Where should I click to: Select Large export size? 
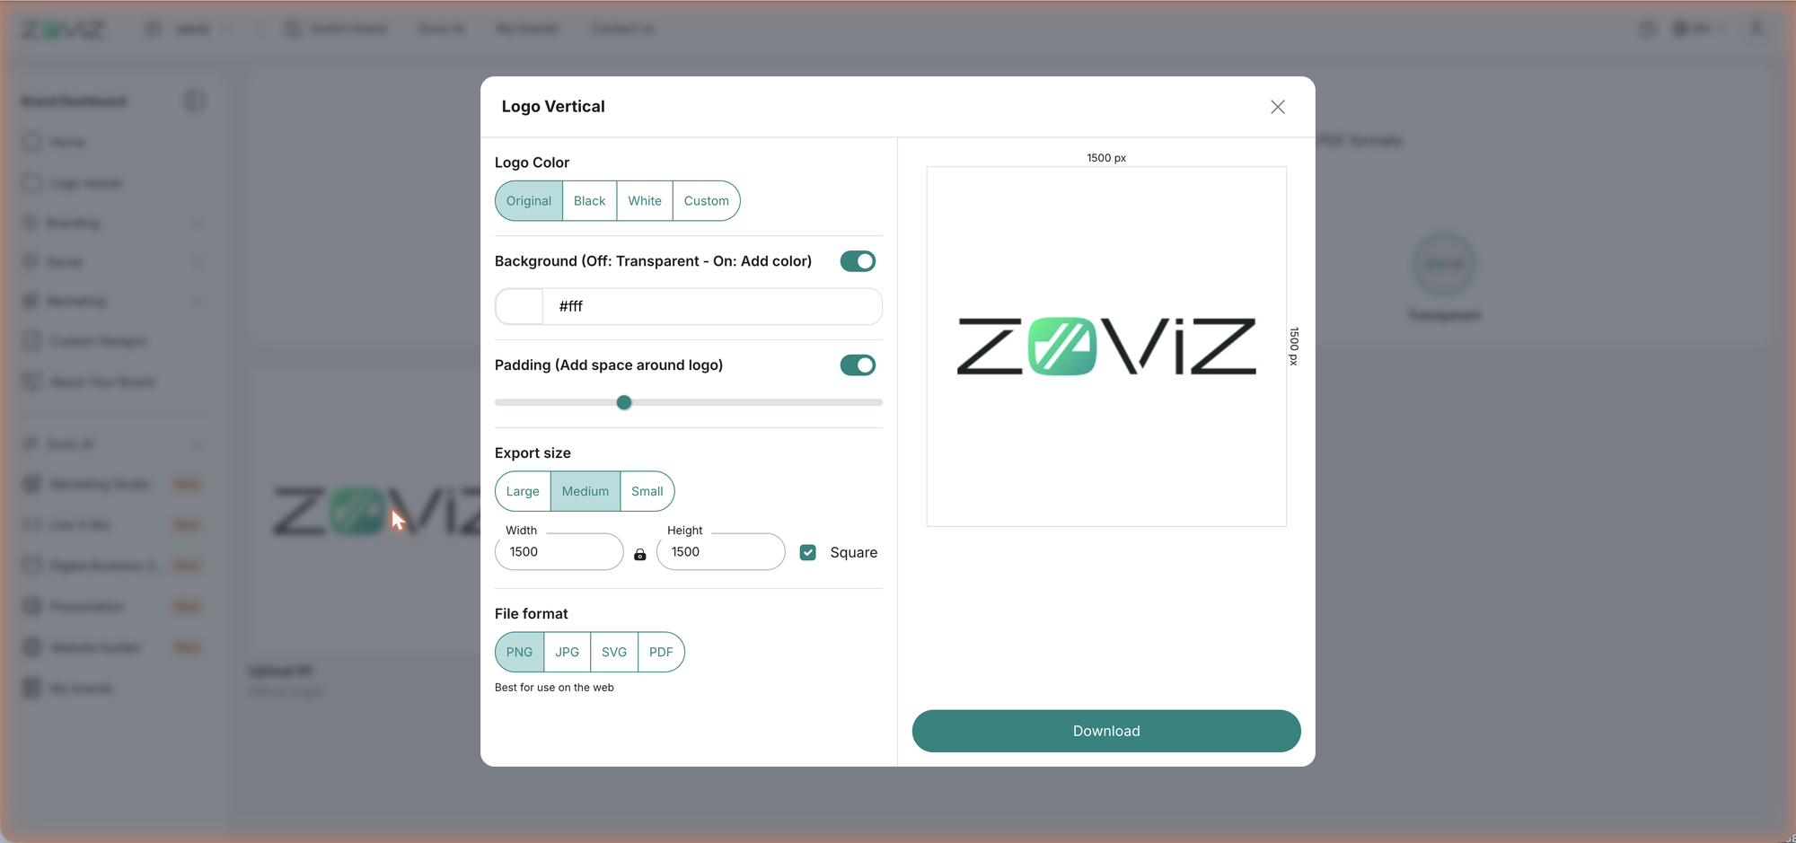[523, 491]
